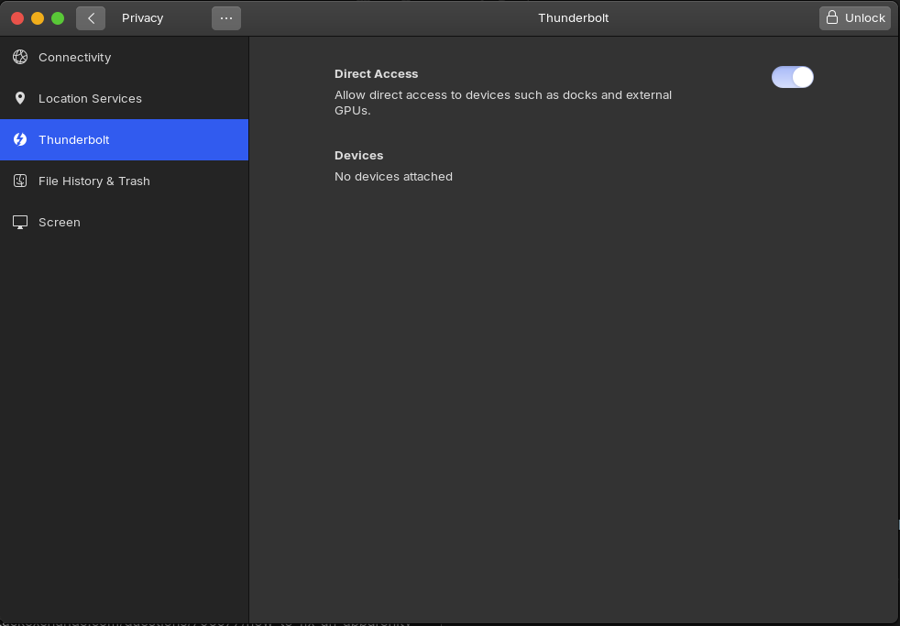Click the 'No devices attached' text

point(393,177)
